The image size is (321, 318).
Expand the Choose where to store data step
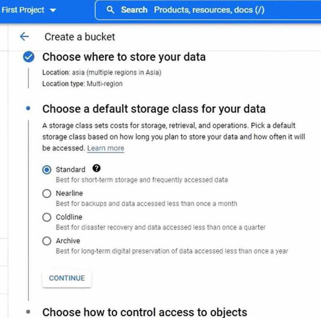tap(124, 57)
